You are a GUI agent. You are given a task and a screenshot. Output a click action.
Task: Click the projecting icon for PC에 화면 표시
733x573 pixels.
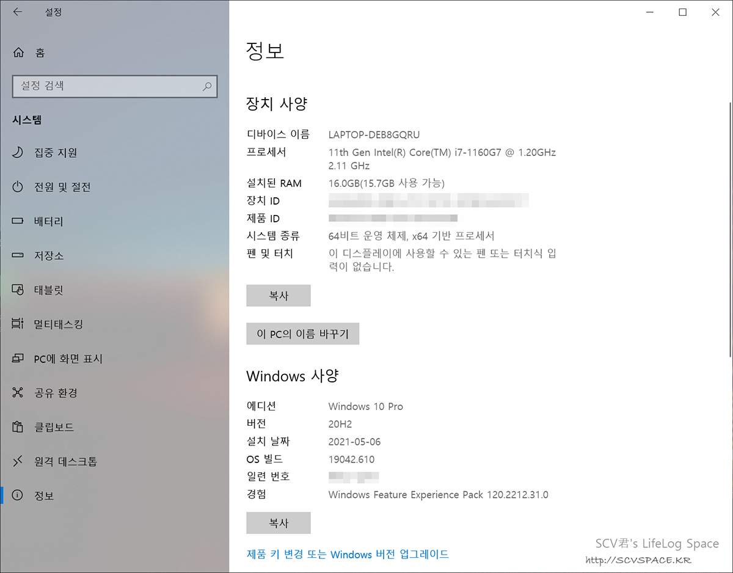[x=18, y=359]
